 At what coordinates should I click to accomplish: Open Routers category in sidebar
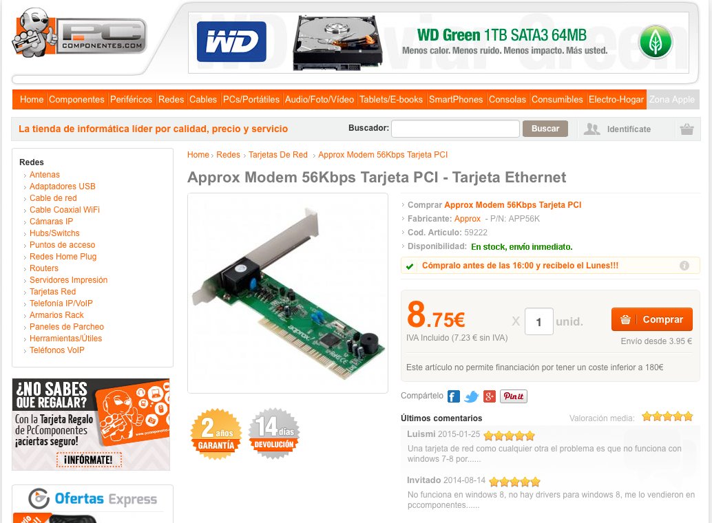pos(43,268)
